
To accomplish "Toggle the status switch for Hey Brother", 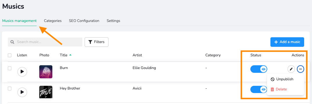I will (x=259, y=89).
